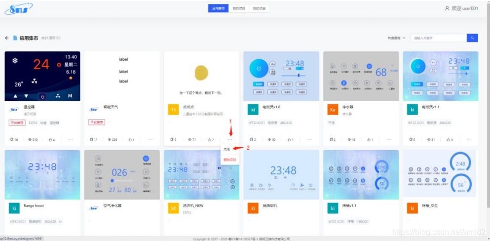Click the orange Ka avatar on 净水器
The height and width of the screenshot is (241, 490).
tap(333, 110)
